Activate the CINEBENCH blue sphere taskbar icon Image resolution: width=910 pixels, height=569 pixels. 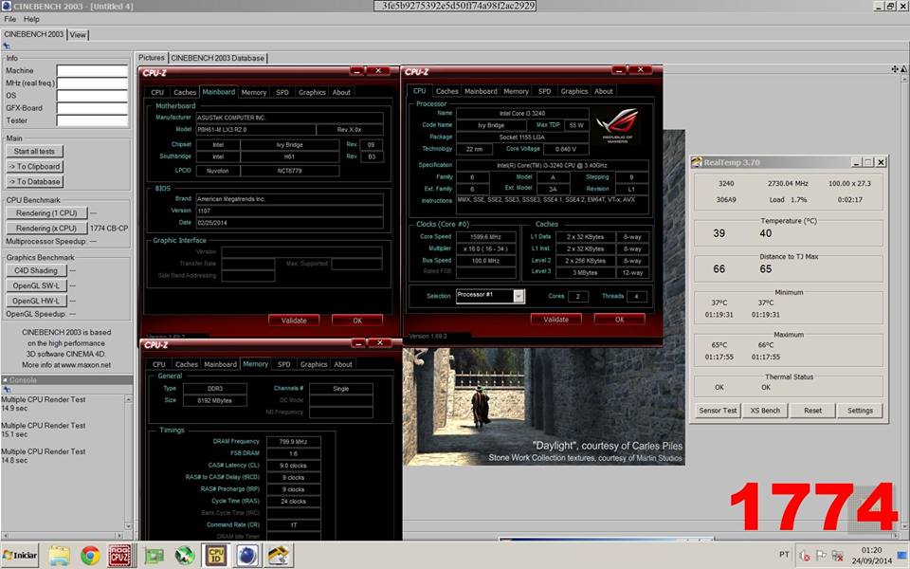247,556
